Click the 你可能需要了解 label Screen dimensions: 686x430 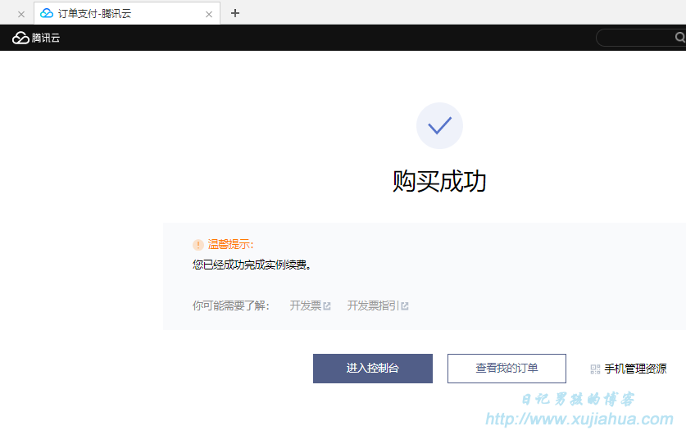(231, 306)
